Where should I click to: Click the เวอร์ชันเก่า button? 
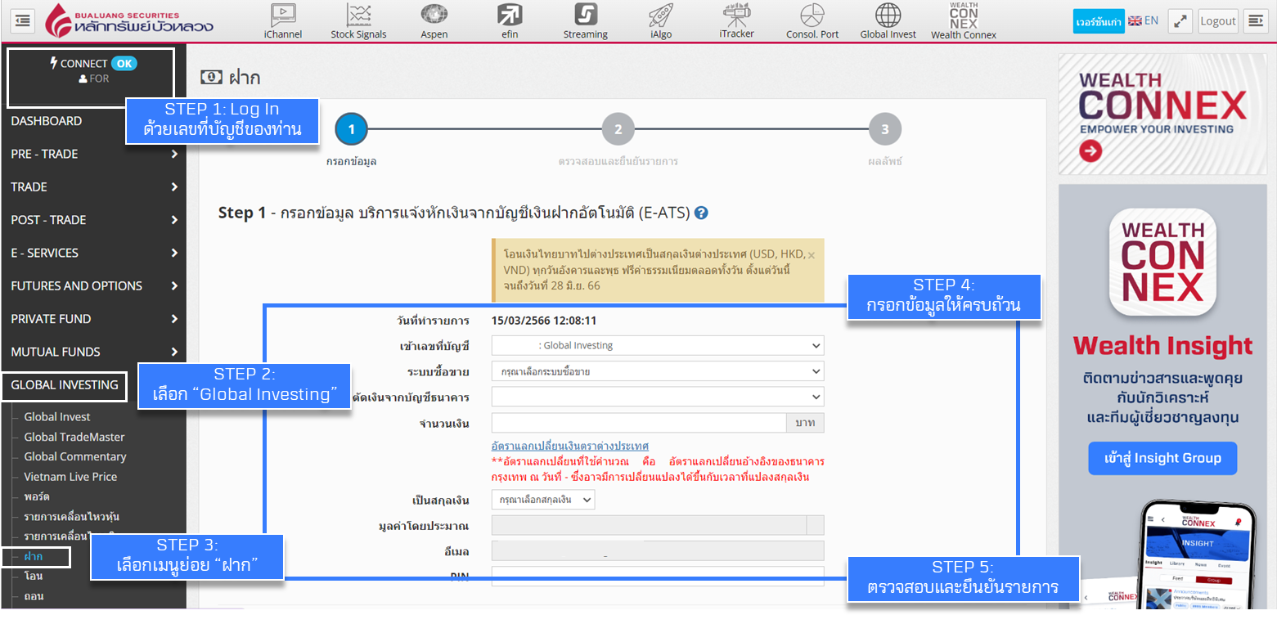(x=1099, y=21)
